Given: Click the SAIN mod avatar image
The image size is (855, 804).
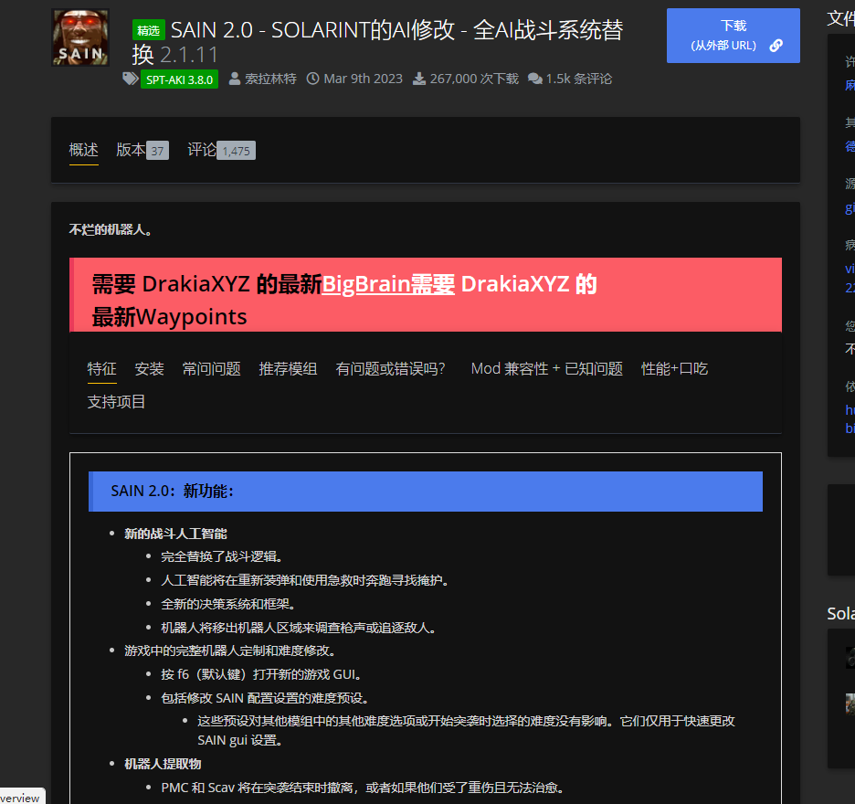Looking at the screenshot, I should [79, 38].
